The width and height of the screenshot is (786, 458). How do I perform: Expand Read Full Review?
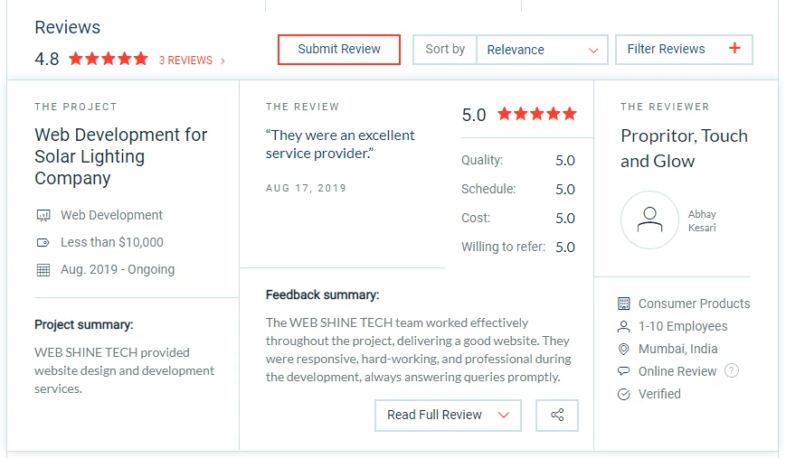click(448, 416)
